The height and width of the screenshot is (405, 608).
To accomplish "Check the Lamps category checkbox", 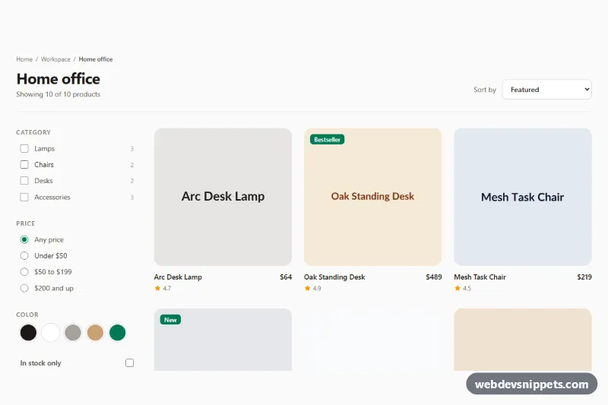I will (24, 148).
